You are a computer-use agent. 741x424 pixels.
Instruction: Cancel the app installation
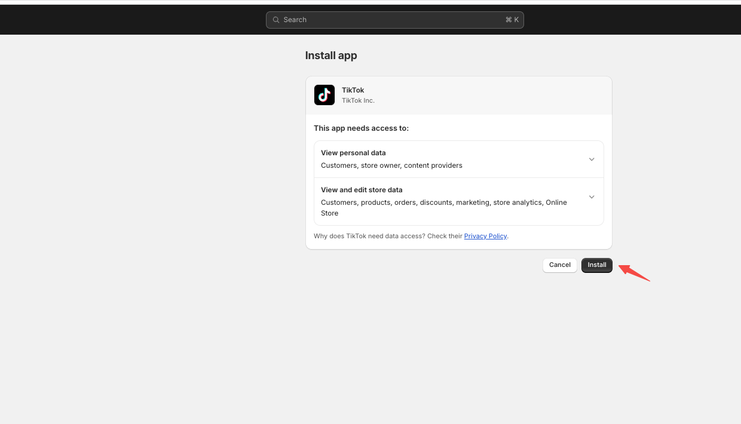(x=559, y=265)
